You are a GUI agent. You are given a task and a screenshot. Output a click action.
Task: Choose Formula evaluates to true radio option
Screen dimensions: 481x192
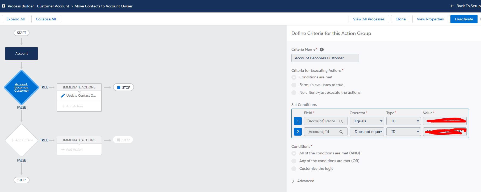pyautogui.click(x=294, y=85)
